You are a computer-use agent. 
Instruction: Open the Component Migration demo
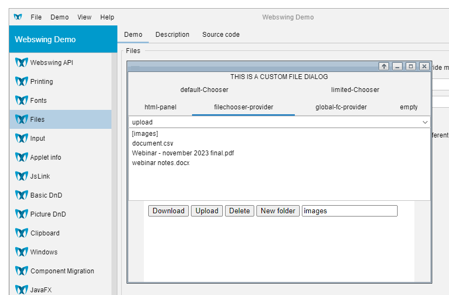tap(61, 271)
